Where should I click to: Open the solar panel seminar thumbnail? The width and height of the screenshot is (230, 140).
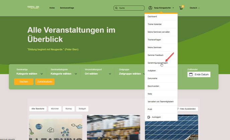[171, 128]
